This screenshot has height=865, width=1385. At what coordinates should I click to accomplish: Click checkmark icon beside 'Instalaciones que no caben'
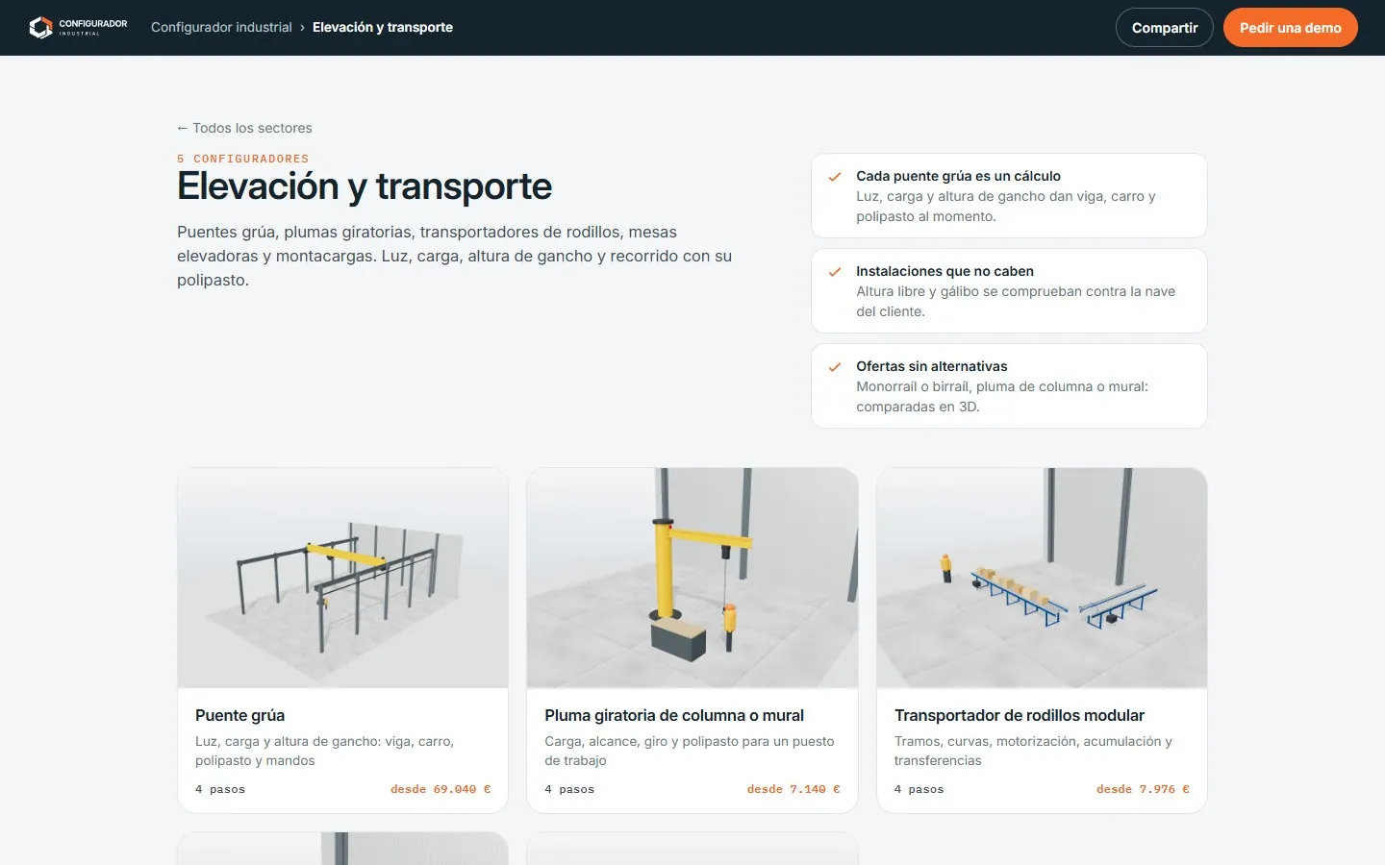pos(835,272)
